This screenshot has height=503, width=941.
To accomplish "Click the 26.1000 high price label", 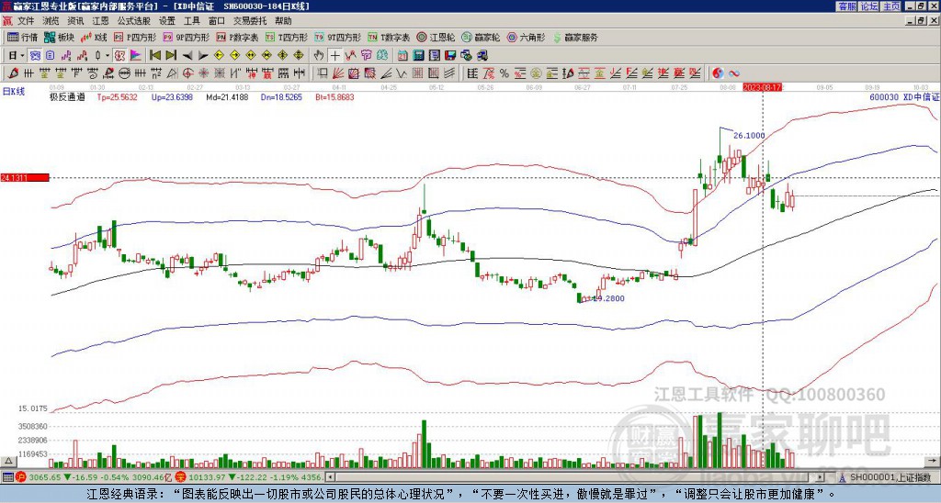I will (x=749, y=136).
